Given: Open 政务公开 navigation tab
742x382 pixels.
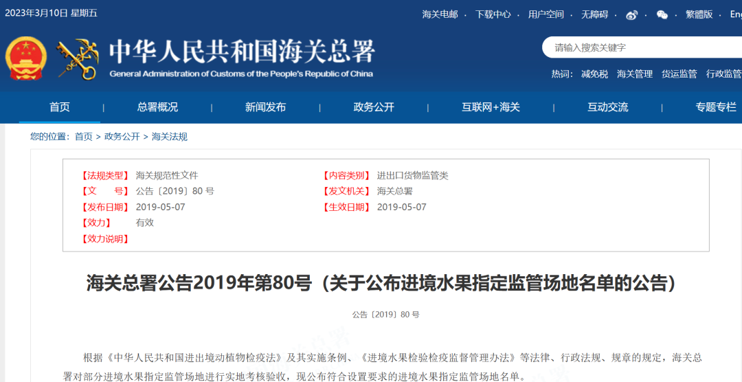Looking at the screenshot, I should point(374,107).
